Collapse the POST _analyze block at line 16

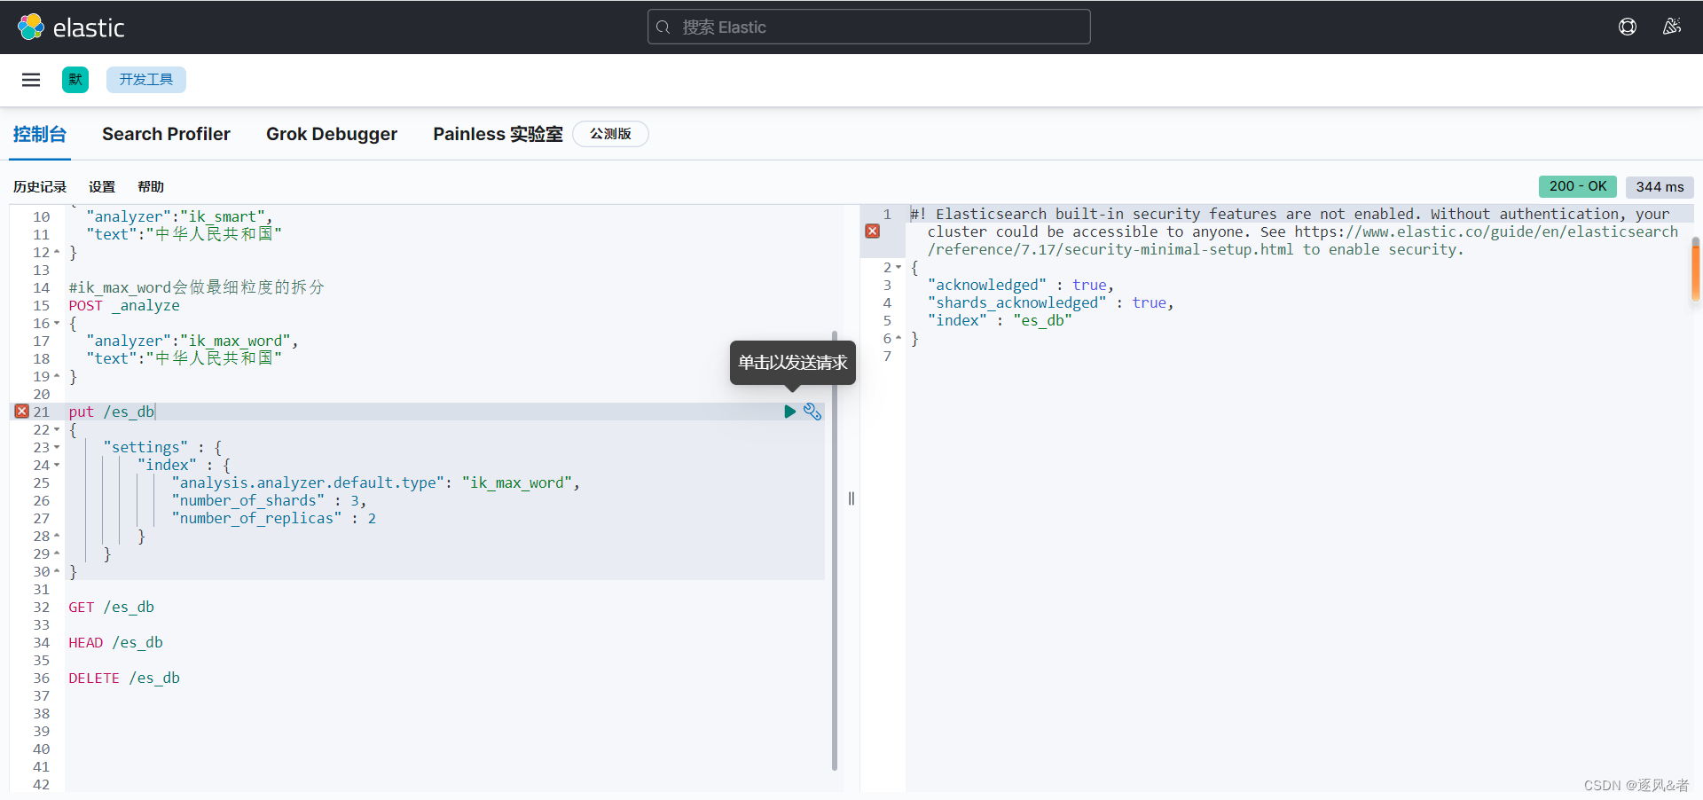[x=56, y=323]
